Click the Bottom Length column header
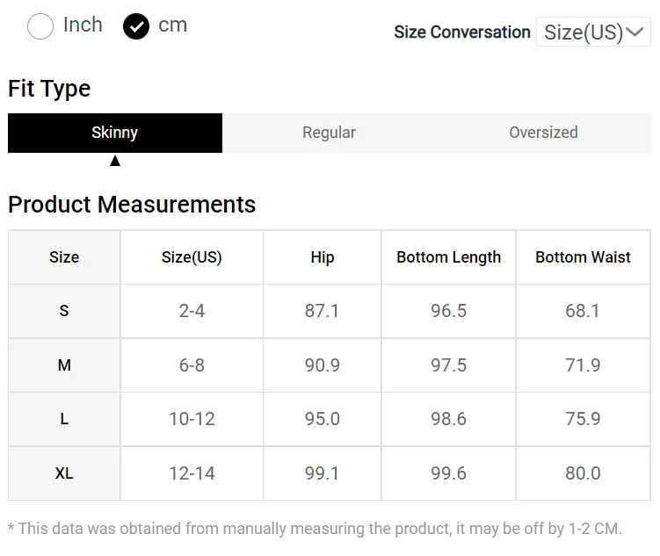 (x=449, y=257)
